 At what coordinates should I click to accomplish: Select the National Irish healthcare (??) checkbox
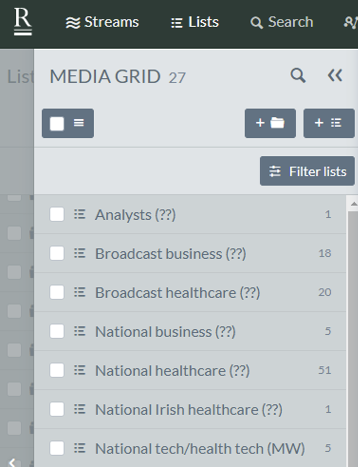pyautogui.click(x=57, y=409)
